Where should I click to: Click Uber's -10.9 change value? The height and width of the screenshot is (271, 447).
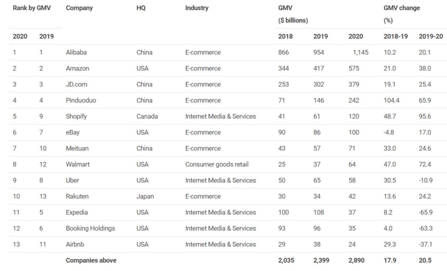(x=426, y=180)
